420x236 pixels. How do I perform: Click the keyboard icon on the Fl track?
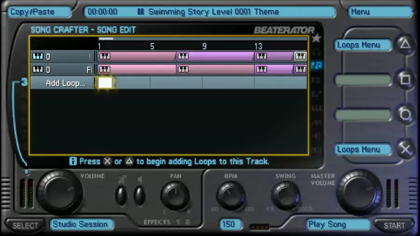click(37, 69)
